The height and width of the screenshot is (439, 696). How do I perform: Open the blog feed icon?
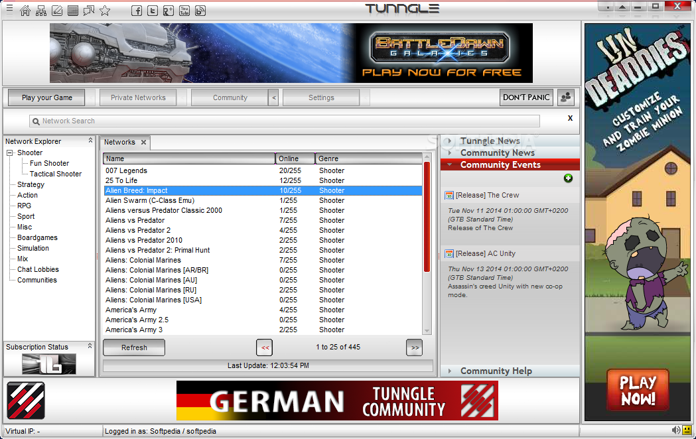pos(200,11)
